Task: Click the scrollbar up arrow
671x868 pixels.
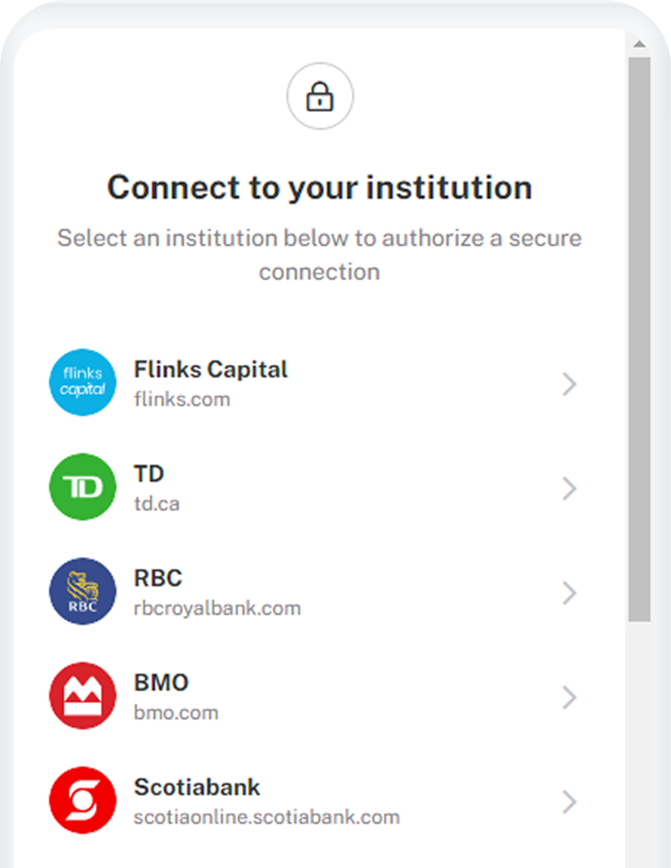Action: (640, 44)
